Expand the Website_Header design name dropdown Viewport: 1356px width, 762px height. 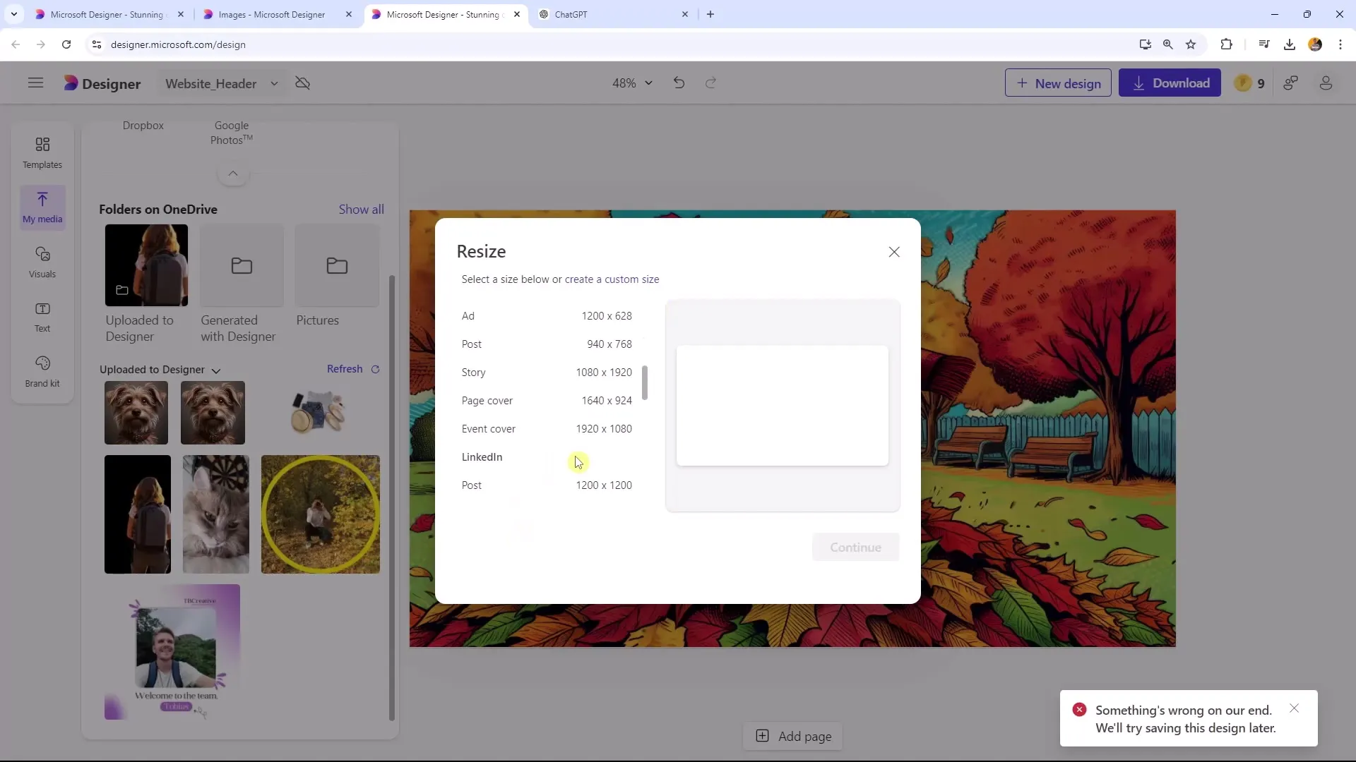tap(274, 83)
